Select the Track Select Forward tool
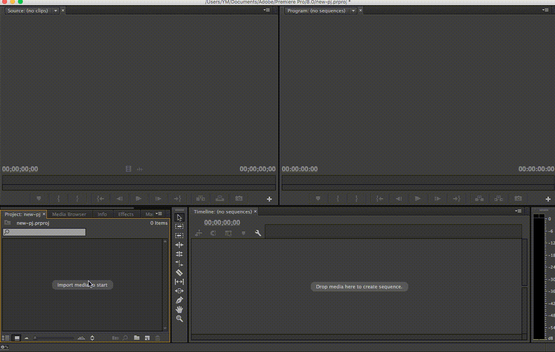Viewport: 555px width, 352px height. tap(179, 226)
